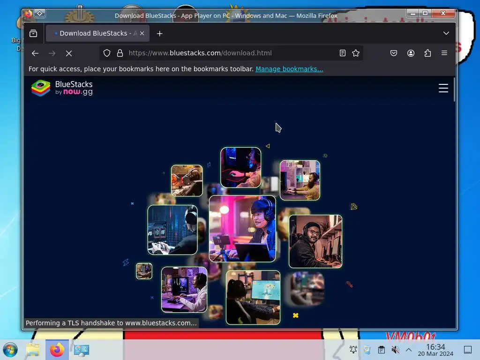Click the gamer holding white controller photo
Screen dimensions: 480x360
click(172, 230)
